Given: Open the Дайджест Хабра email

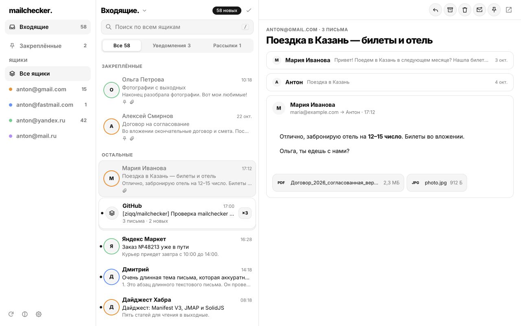Looking at the screenshot, I should click(177, 307).
